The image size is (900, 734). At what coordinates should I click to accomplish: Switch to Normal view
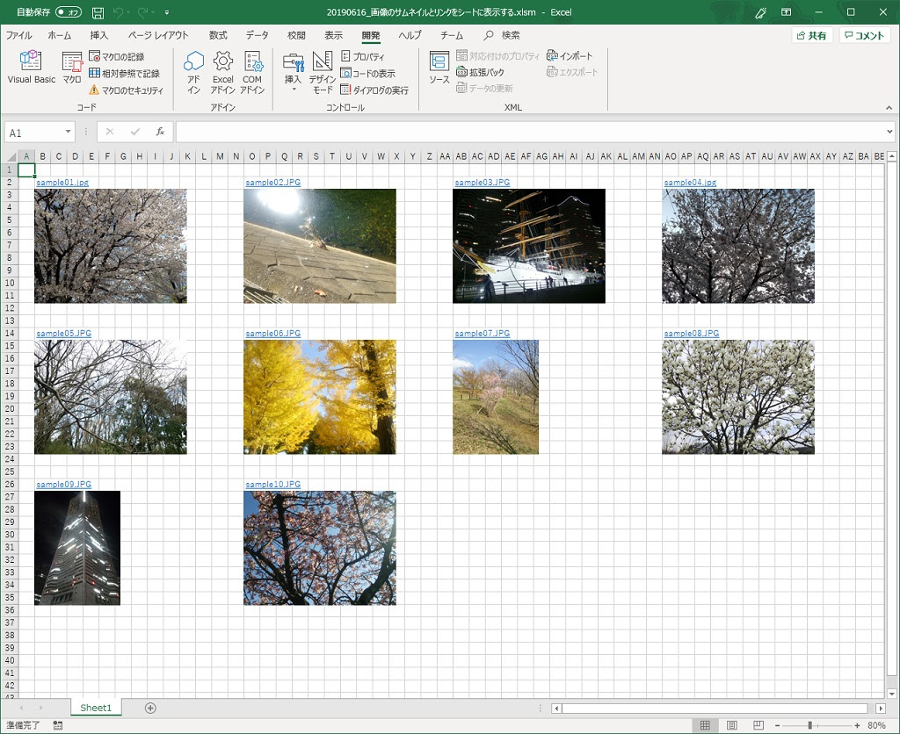click(x=705, y=725)
